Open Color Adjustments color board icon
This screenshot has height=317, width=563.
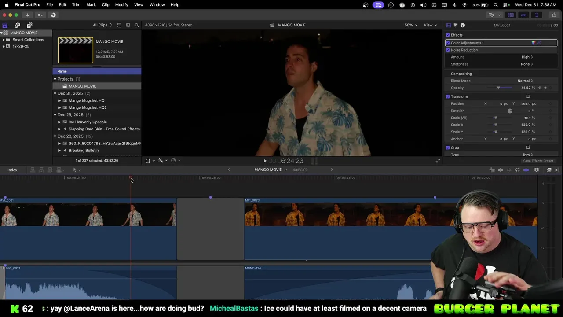click(x=534, y=43)
